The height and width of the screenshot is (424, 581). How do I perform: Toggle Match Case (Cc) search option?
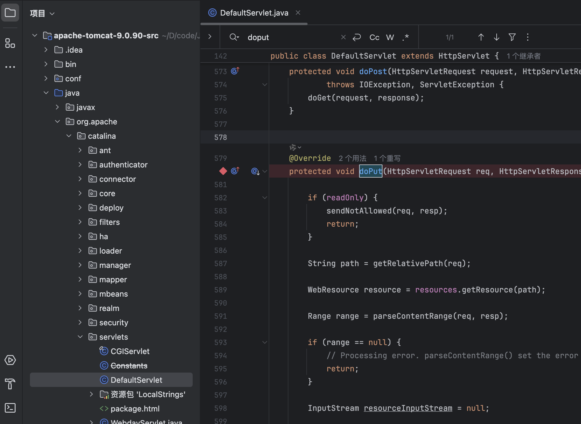pos(374,37)
